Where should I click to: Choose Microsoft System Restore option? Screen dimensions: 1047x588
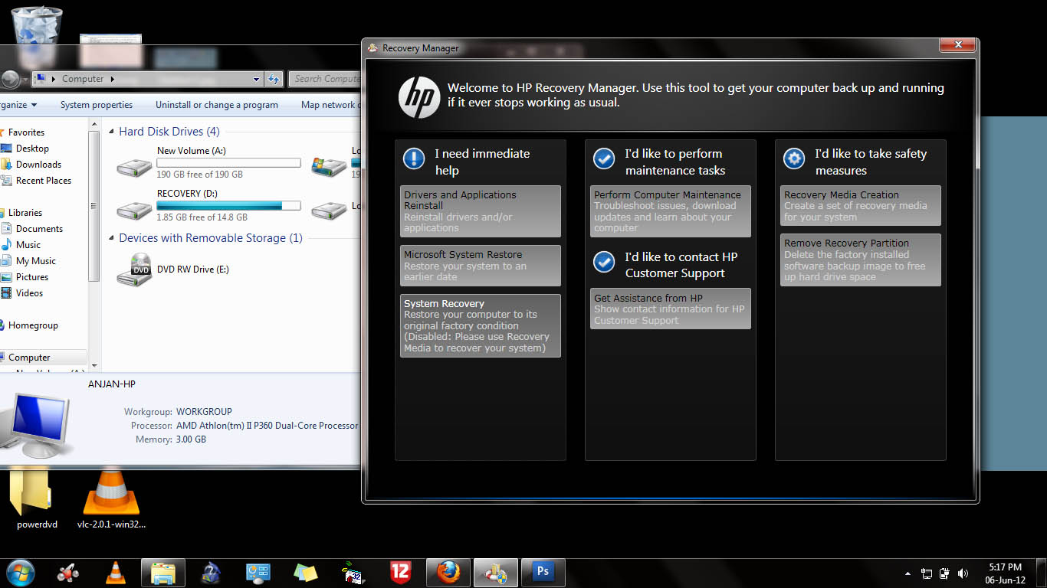click(480, 266)
